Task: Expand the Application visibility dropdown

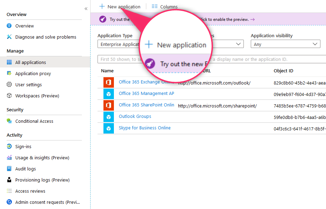Action: click(285, 44)
